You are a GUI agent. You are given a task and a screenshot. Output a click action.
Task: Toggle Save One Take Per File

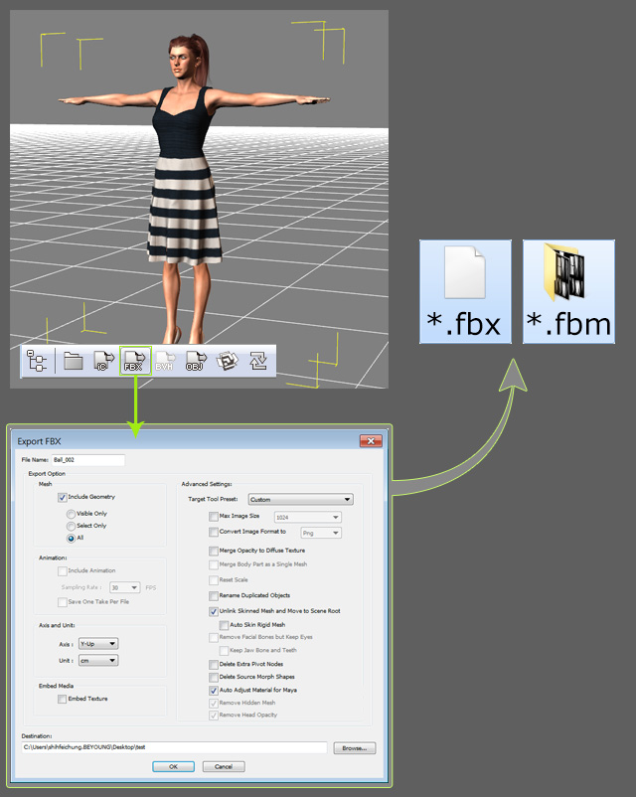coord(62,602)
